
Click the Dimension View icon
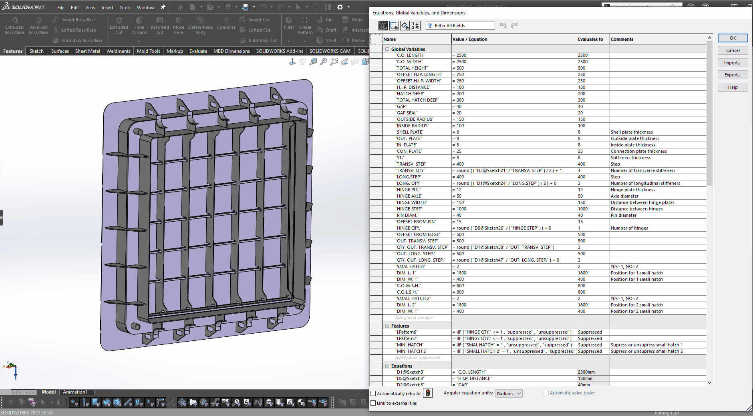[405, 26]
